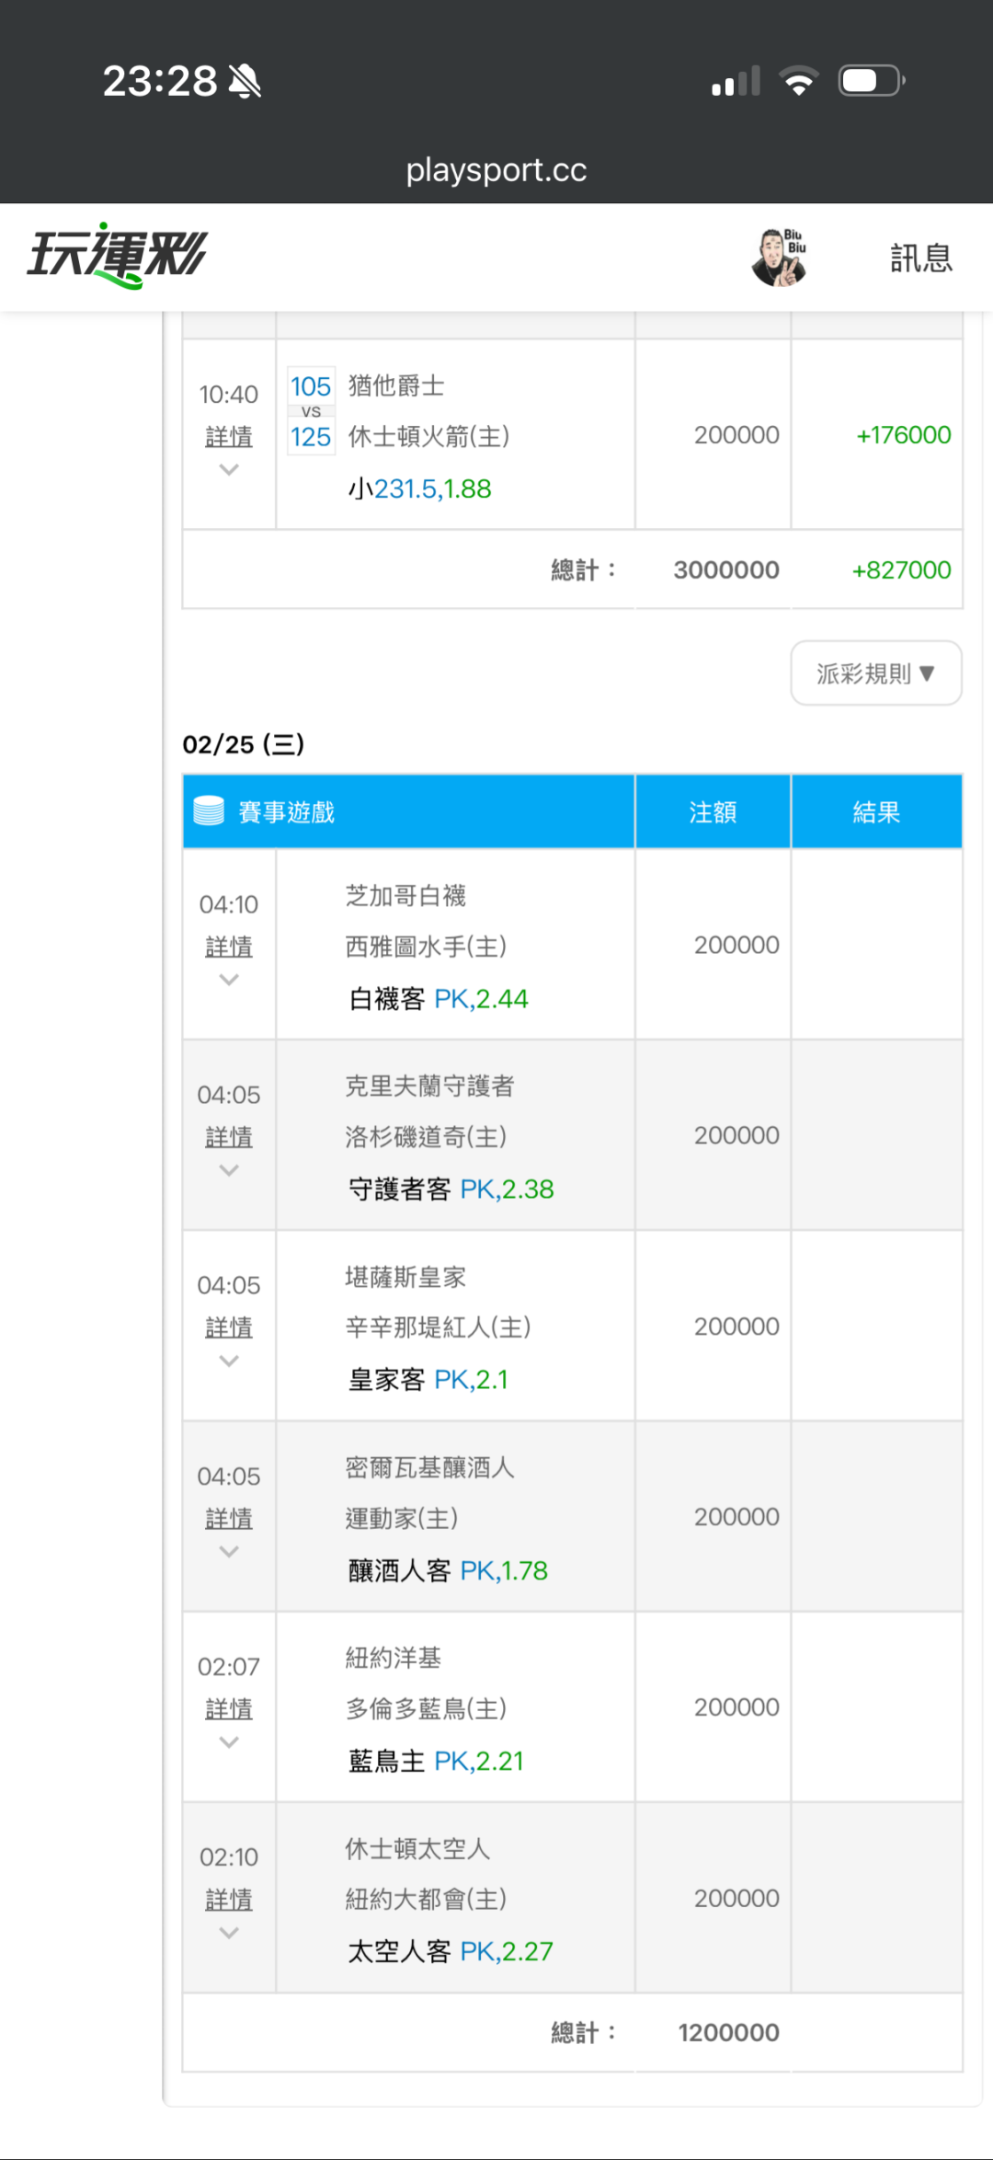Select the 結果 column header

pyautogui.click(x=876, y=811)
